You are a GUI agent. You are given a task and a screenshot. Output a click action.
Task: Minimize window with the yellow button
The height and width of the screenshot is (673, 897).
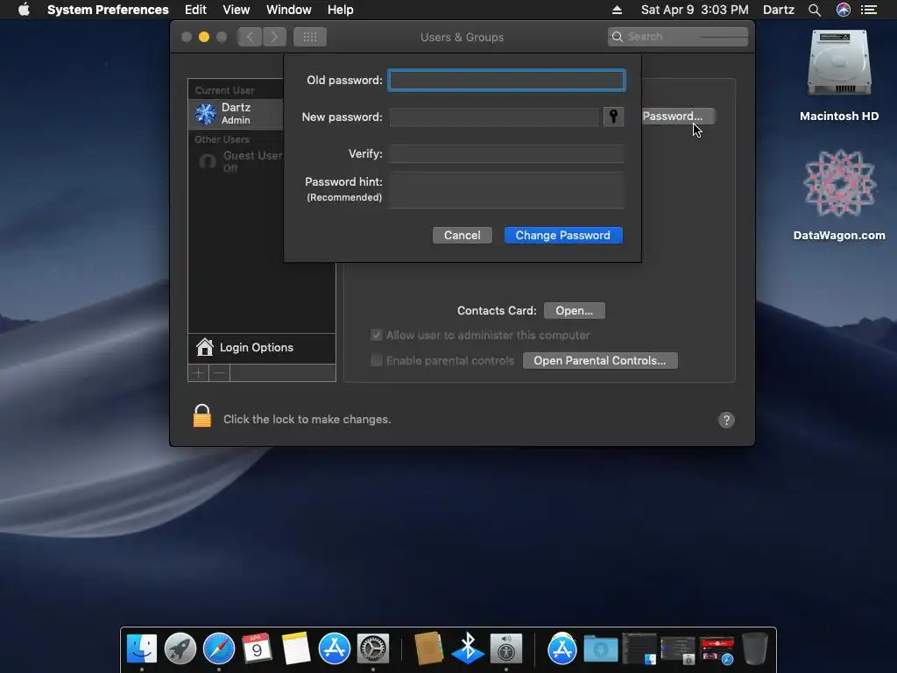click(x=203, y=37)
